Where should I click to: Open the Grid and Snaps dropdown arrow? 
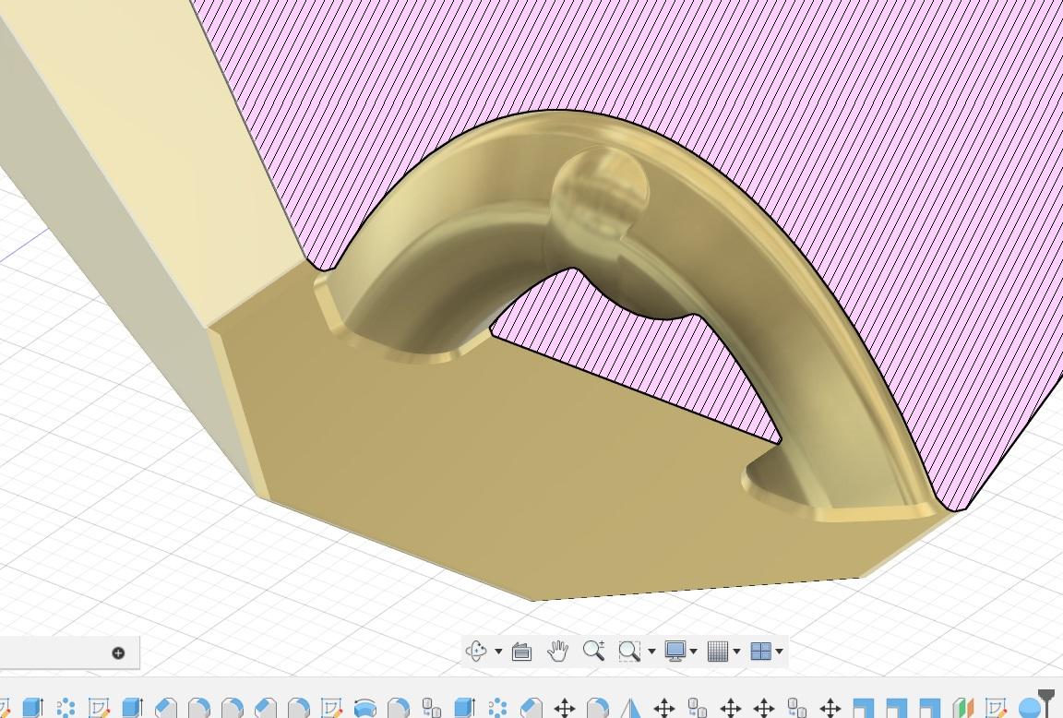coord(736,652)
